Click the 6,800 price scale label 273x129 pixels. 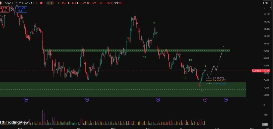tap(266, 95)
